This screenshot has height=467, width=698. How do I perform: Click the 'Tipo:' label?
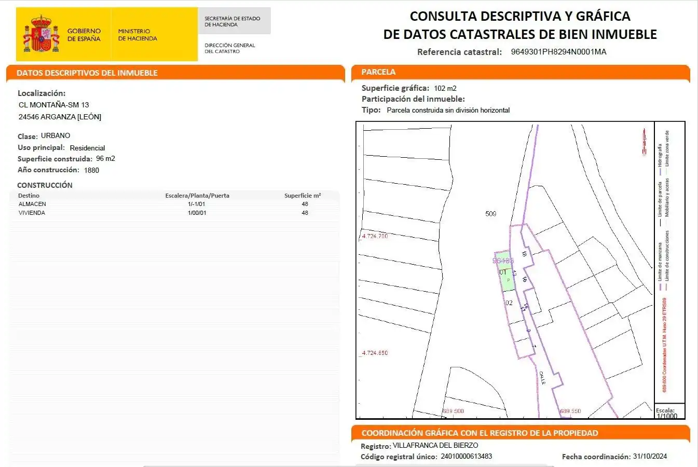[371, 110]
